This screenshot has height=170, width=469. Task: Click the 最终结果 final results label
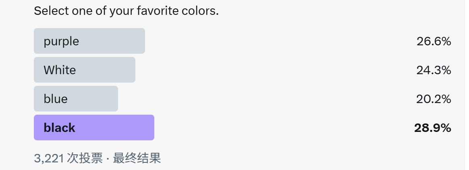(x=137, y=158)
